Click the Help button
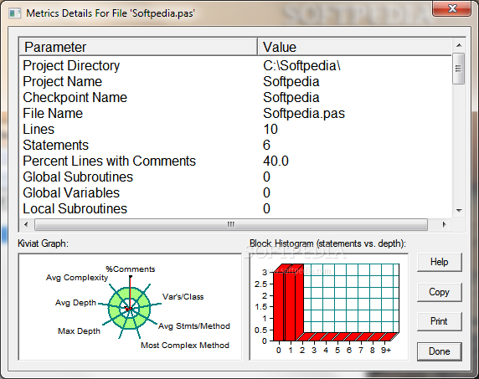This screenshot has width=479, height=379. 440,262
